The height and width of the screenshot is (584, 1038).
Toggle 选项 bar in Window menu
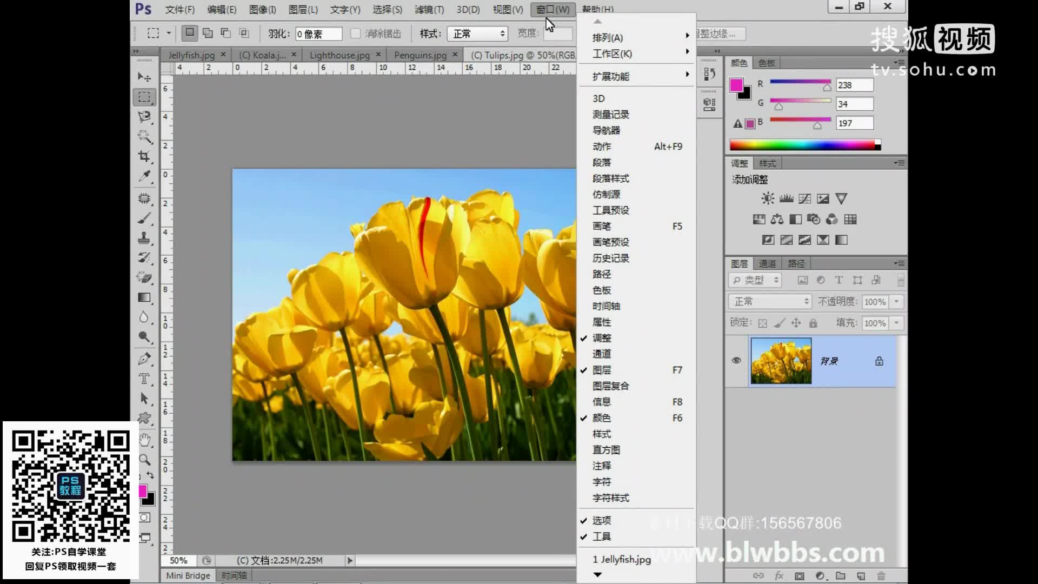(x=636, y=520)
